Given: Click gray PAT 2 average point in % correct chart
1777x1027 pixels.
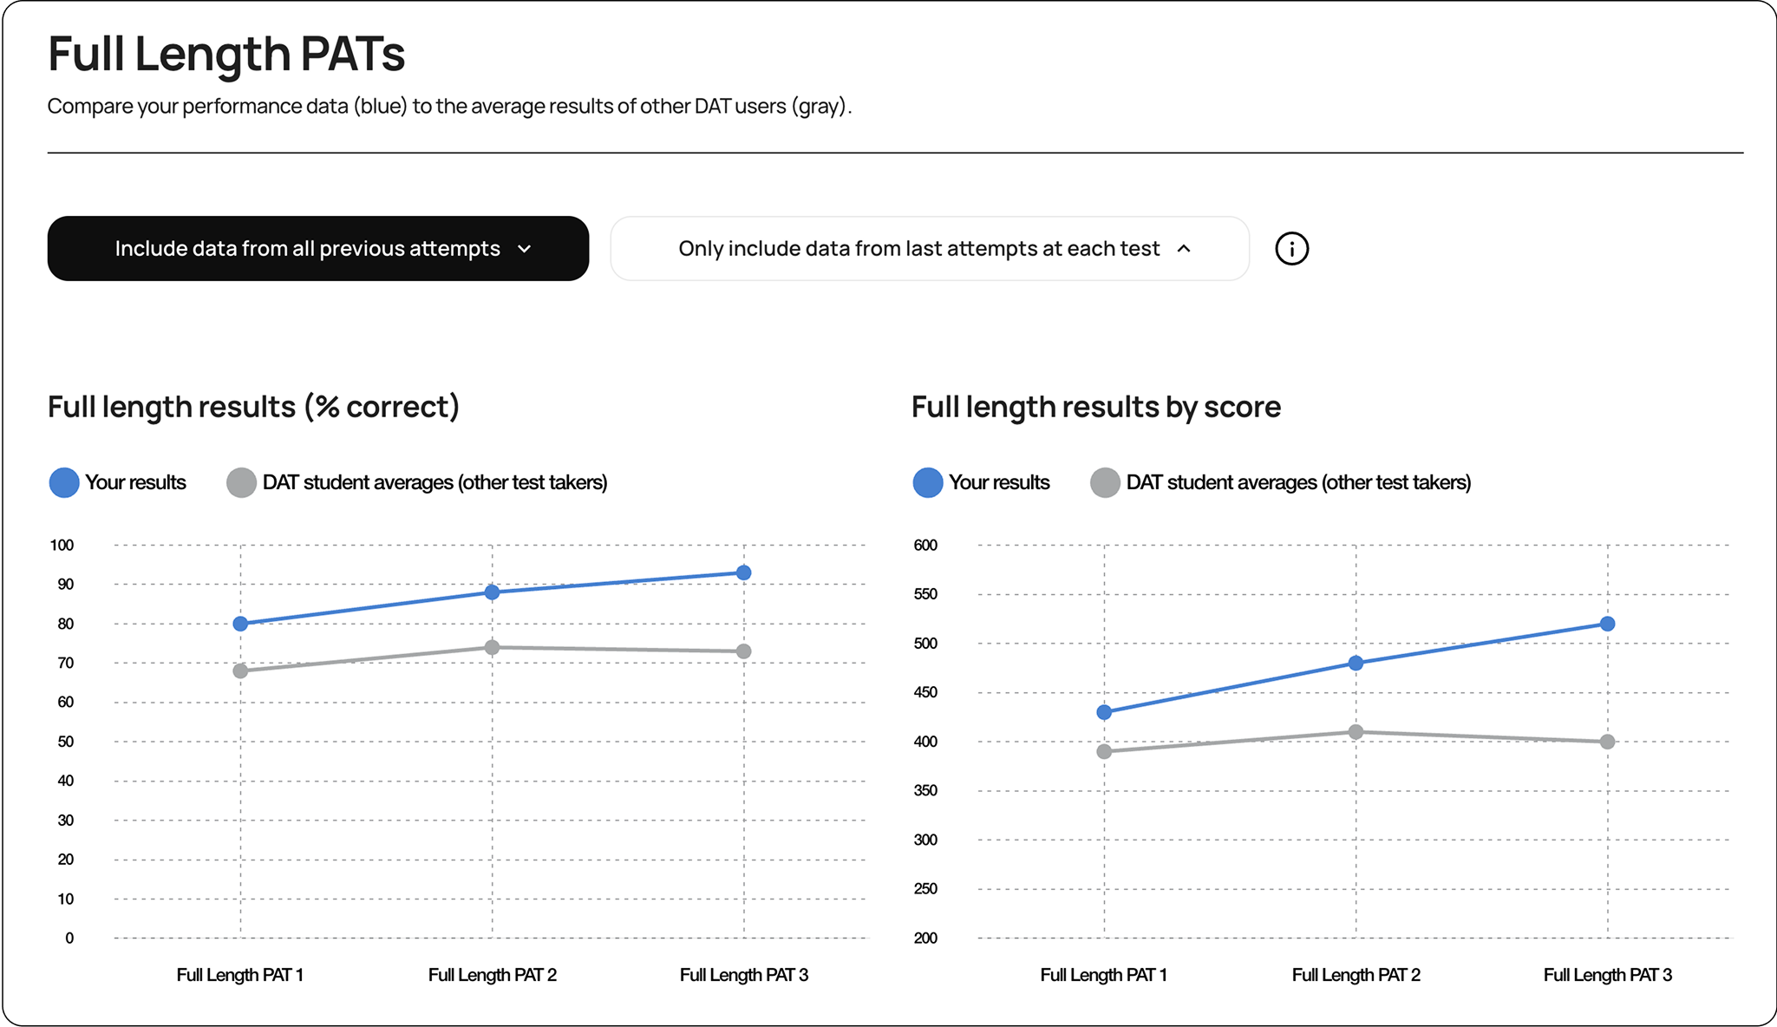Looking at the screenshot, I should point(492,647).
